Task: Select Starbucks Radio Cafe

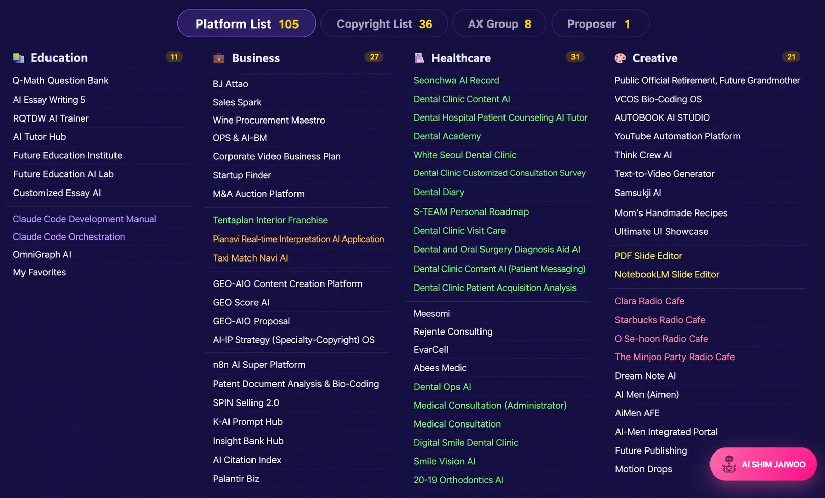Action: click(x=660, y=320)
